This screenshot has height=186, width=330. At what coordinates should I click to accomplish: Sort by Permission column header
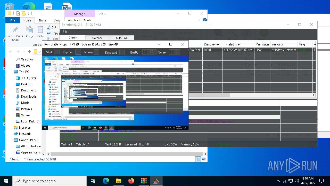(x=262, y=44)
